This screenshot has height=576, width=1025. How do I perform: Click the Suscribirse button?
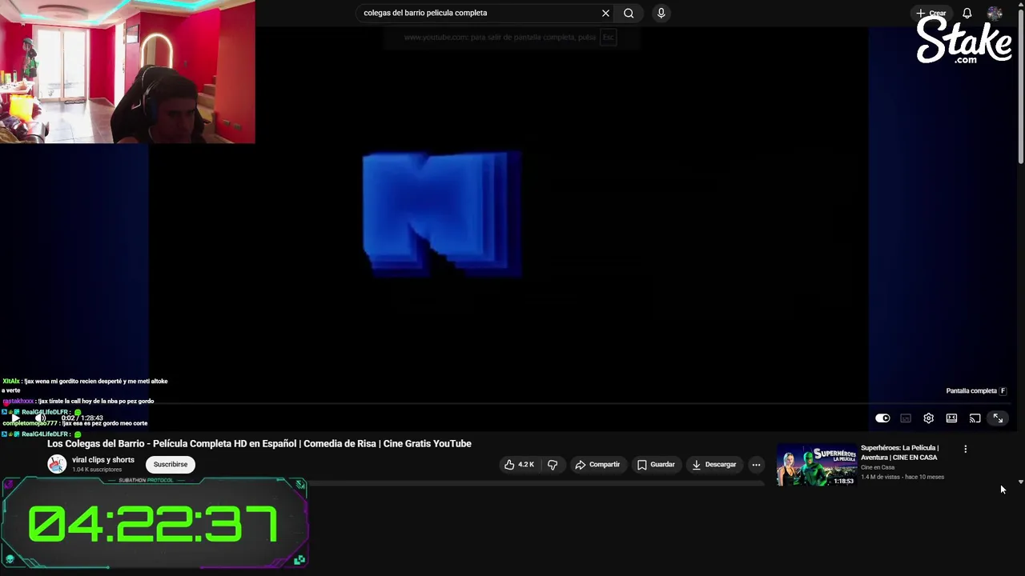[x=171, y=464]
